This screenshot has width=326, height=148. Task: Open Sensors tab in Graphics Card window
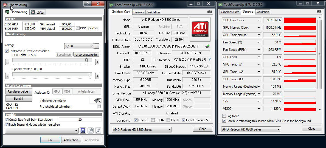click(139, 12)
